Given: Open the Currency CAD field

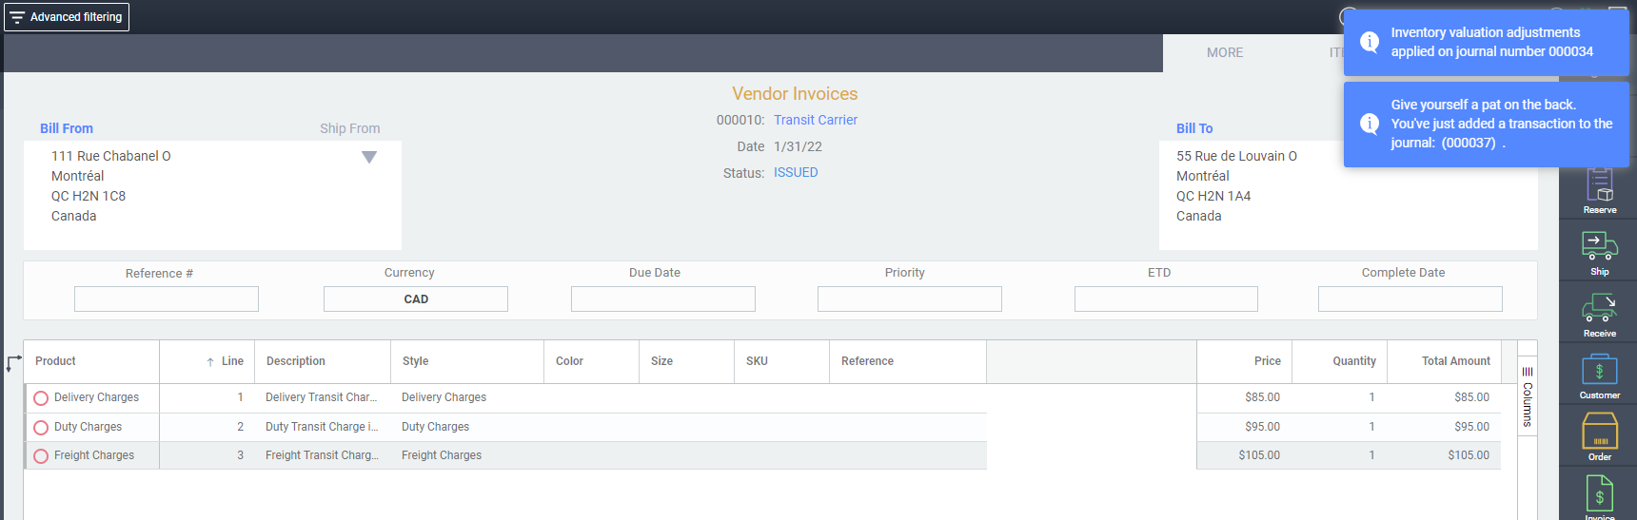Looking at the screenshot, I should coord(416,299).
